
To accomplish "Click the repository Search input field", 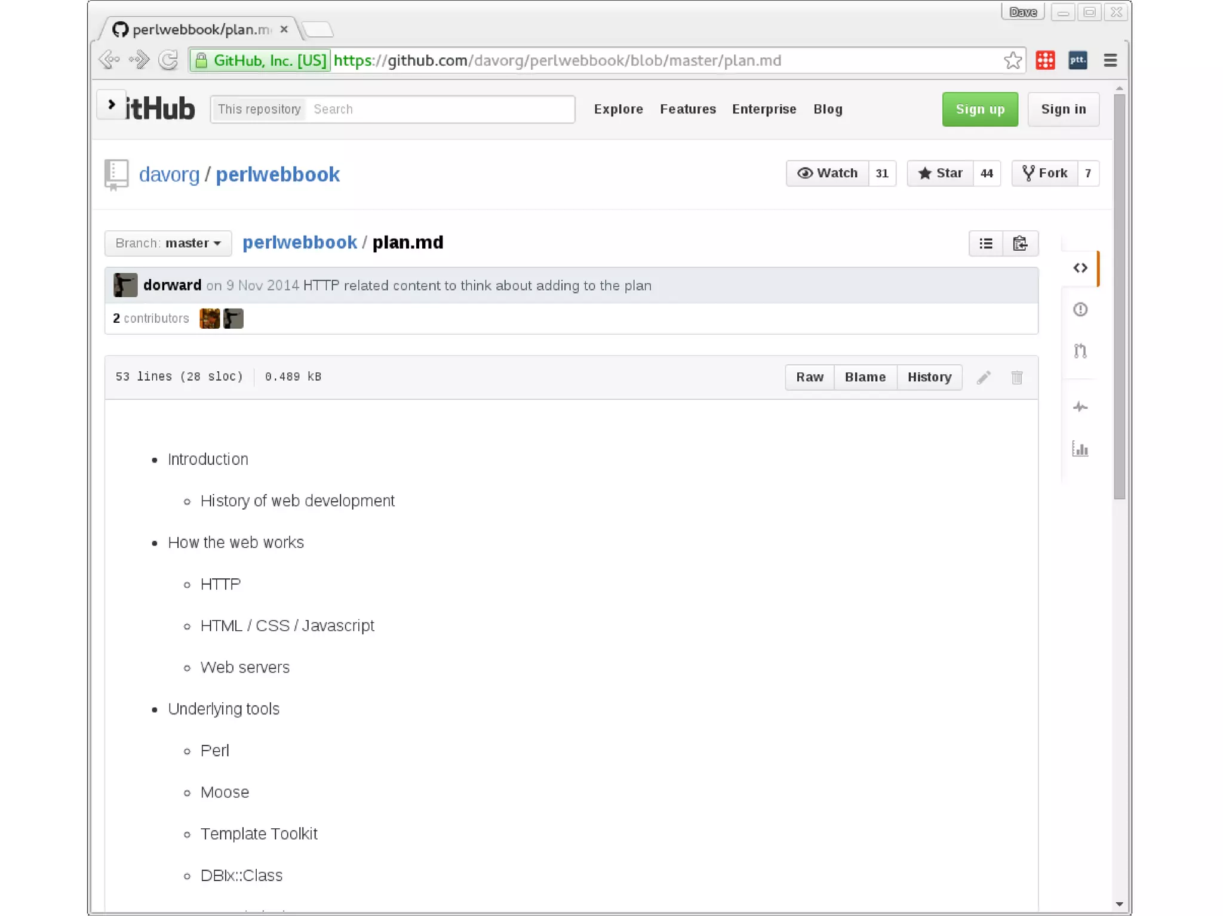I will point(439,109).
